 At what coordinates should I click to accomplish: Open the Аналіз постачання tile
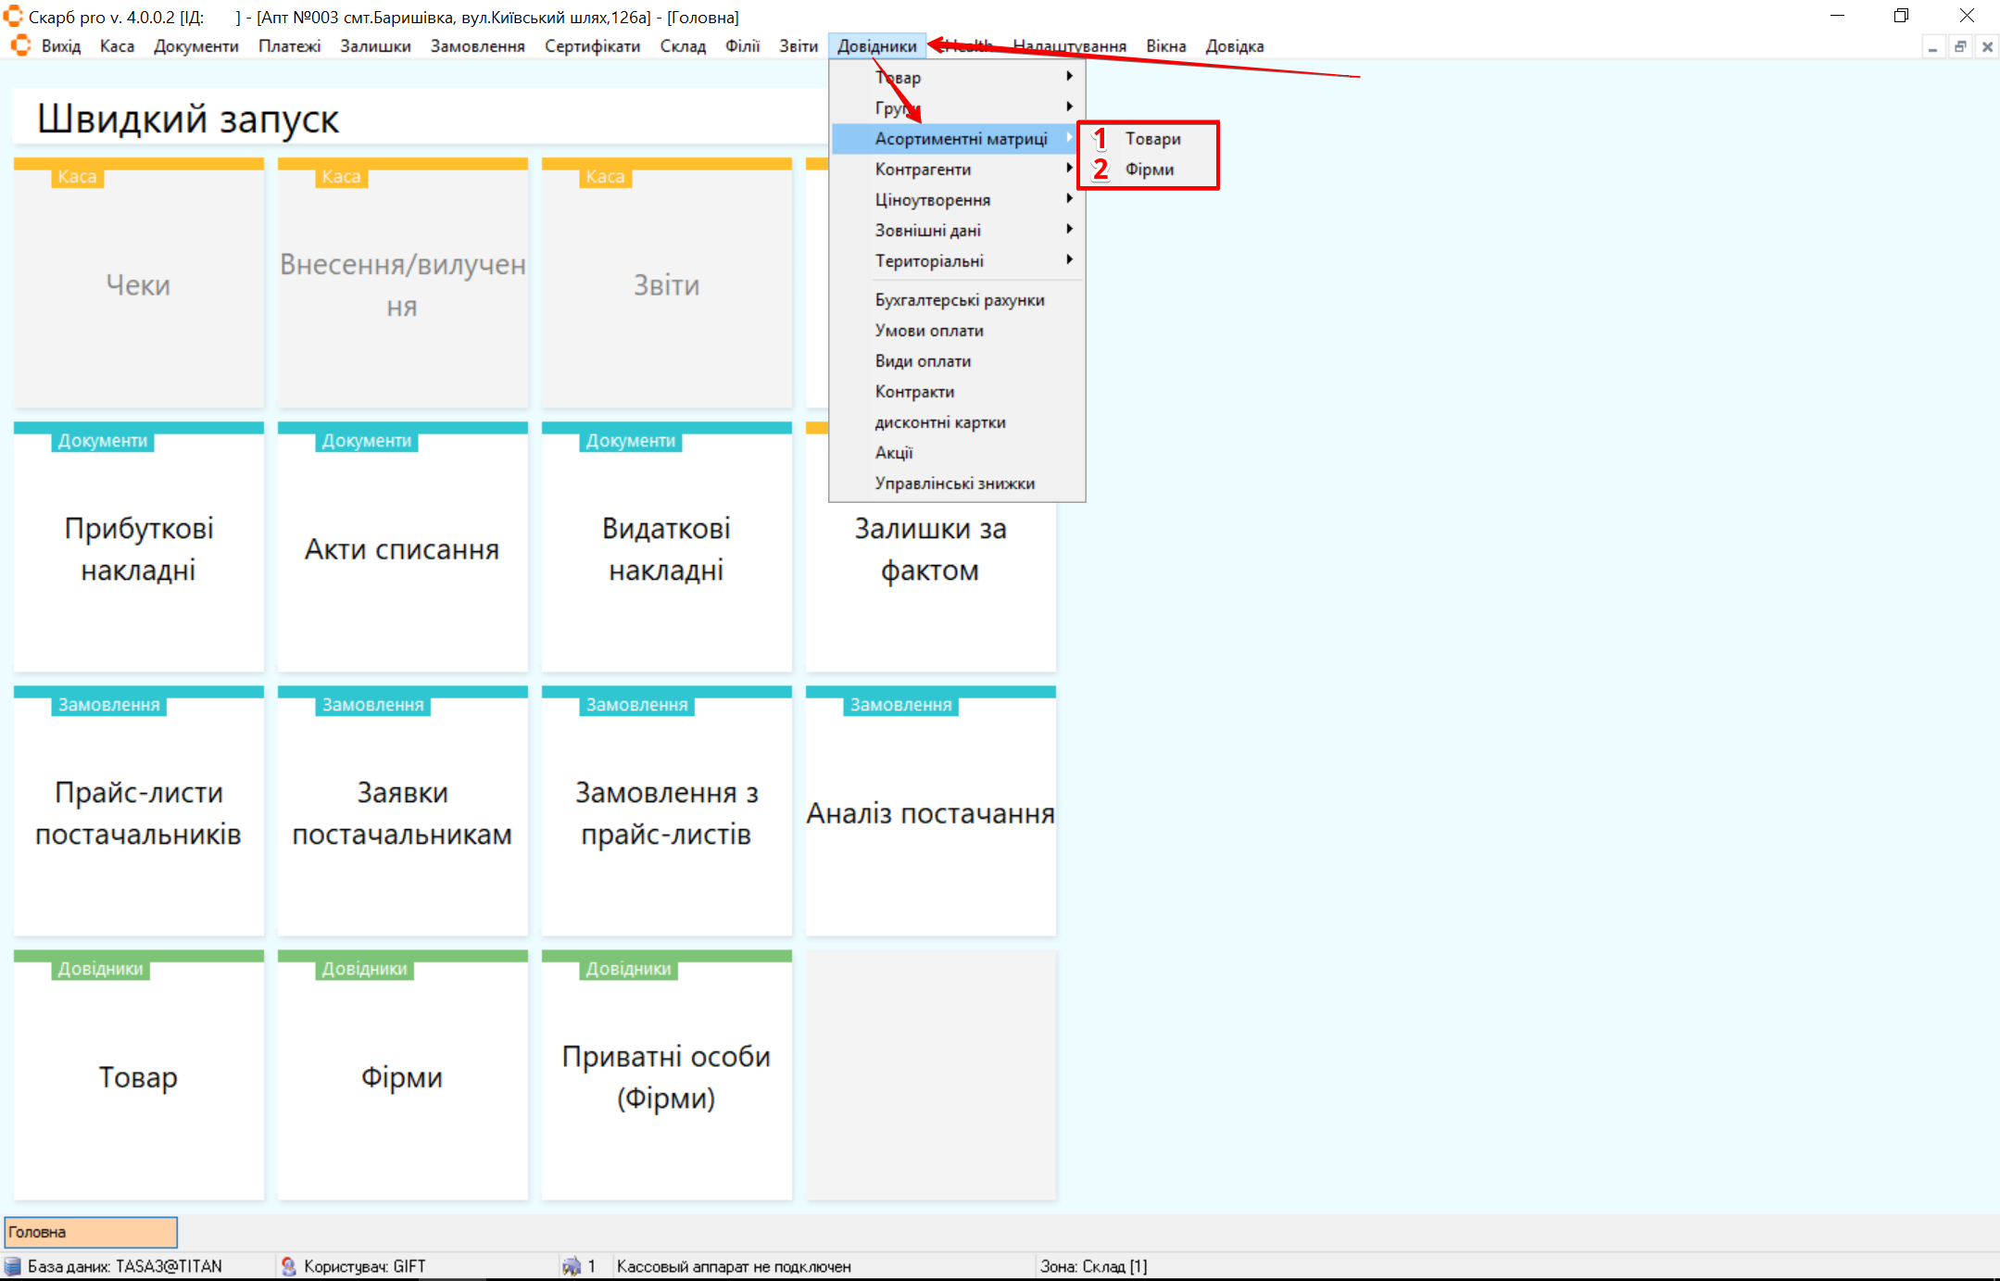[x=930, y=812]
